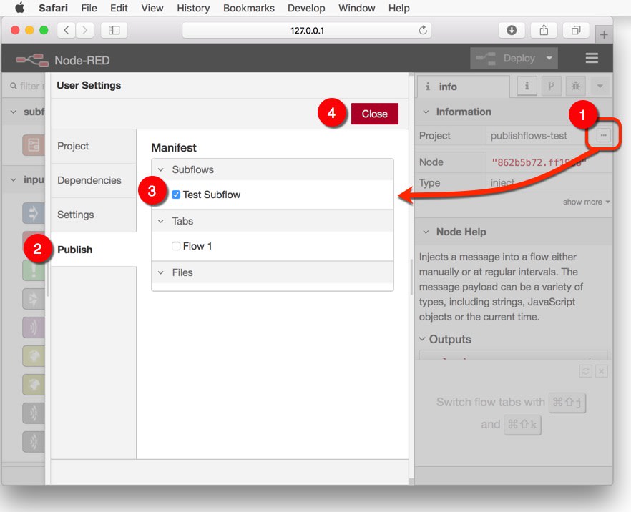Open the debug messages sidebar panel
This screenshot has height=512, width=631.
(574, 86)
